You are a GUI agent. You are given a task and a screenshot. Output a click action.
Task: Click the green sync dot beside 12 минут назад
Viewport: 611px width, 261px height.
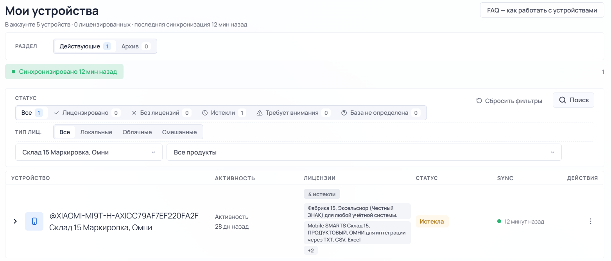(x=499, y=221)
